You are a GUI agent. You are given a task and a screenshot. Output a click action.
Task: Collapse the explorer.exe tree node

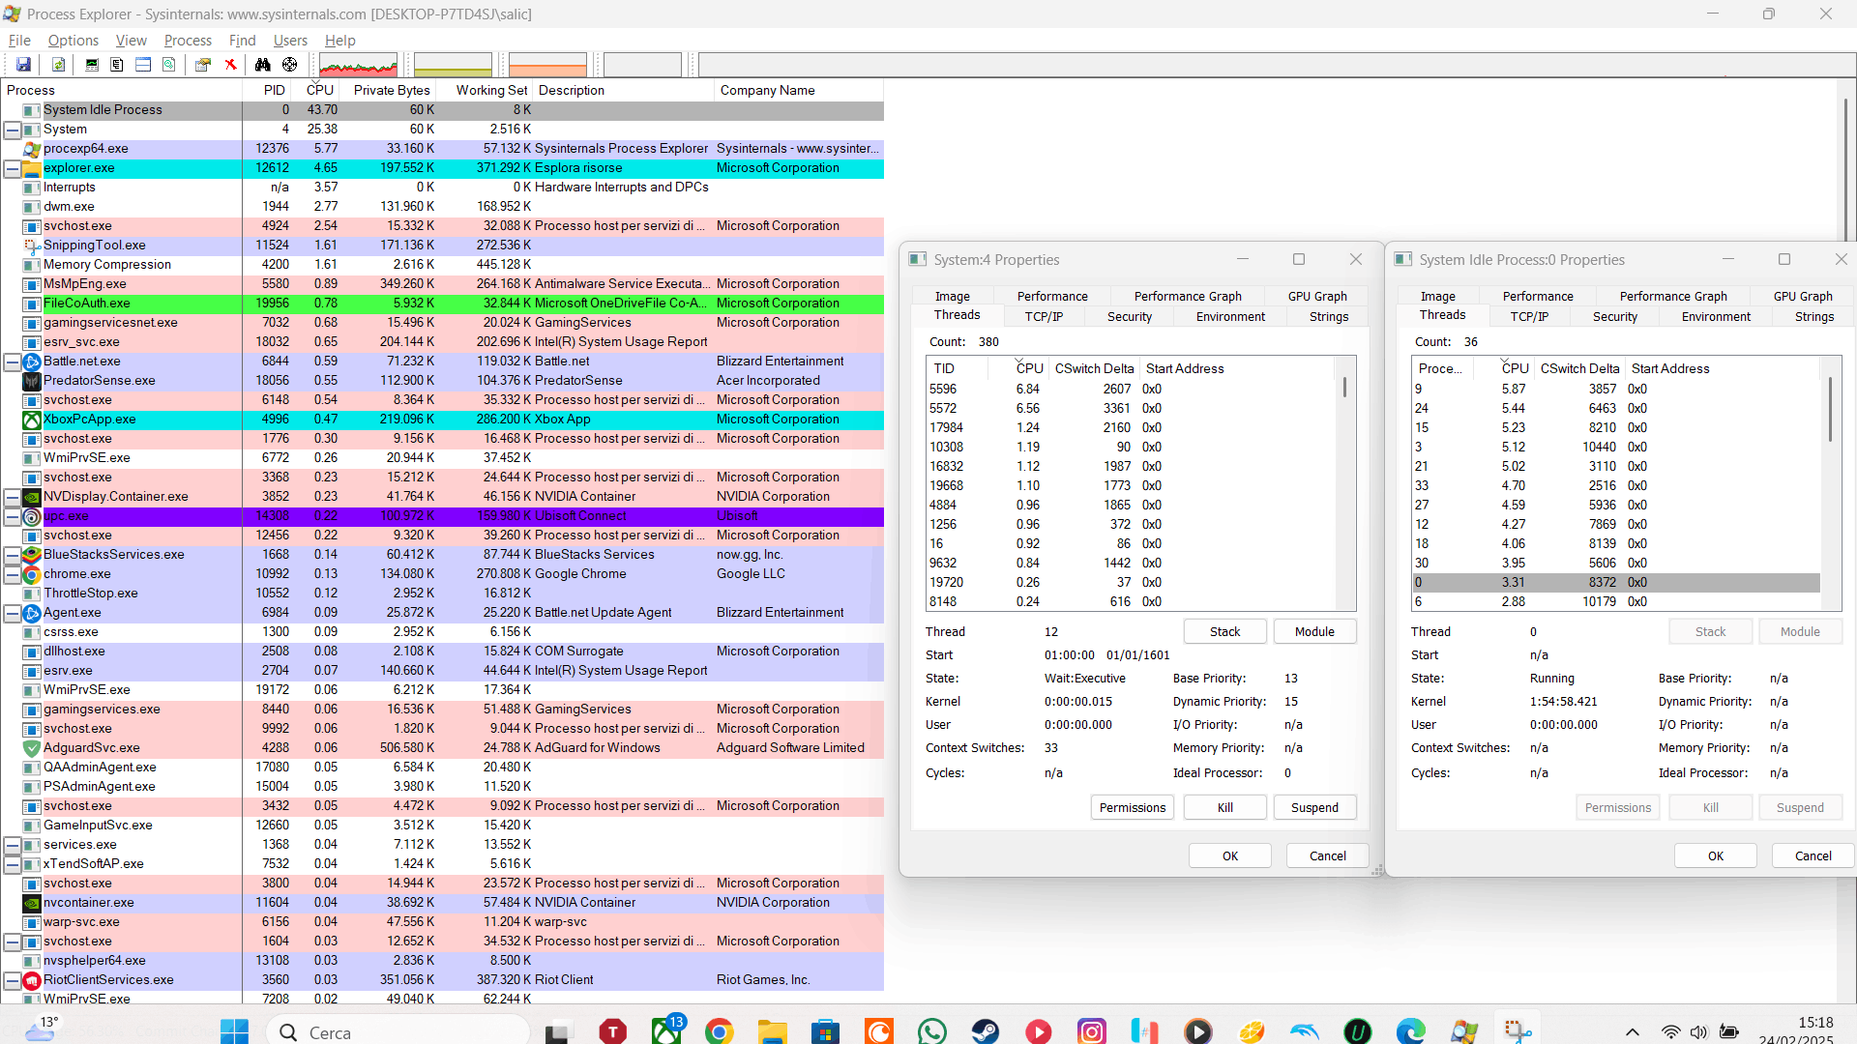13,168
